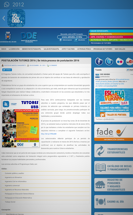Select the blue Salud Estudiantil header tab
This screenshot has height=215, width=133.
pos(111,31)
